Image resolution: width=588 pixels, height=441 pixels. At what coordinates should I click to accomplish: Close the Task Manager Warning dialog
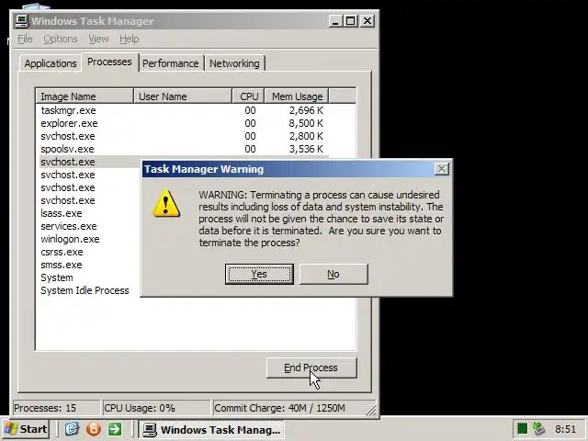(x=442, y=169)
